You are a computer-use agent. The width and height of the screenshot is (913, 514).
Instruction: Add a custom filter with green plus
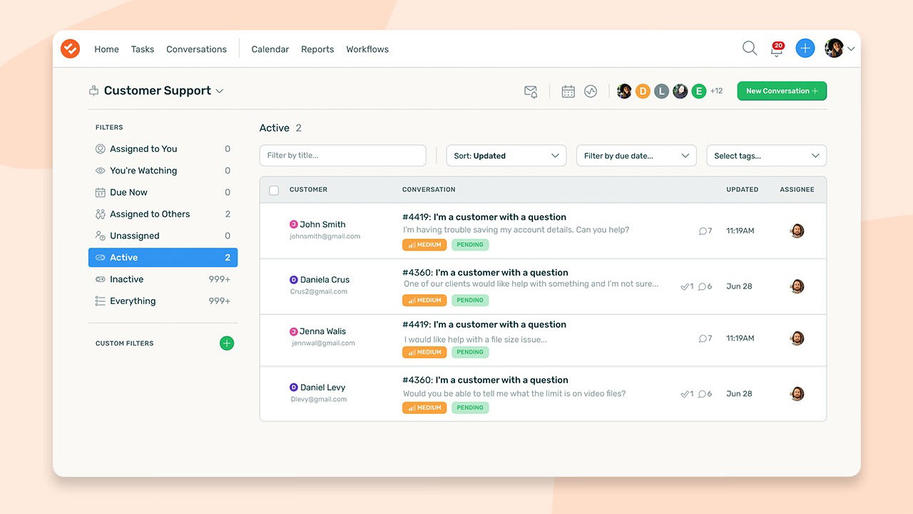(x=227, y=343)
